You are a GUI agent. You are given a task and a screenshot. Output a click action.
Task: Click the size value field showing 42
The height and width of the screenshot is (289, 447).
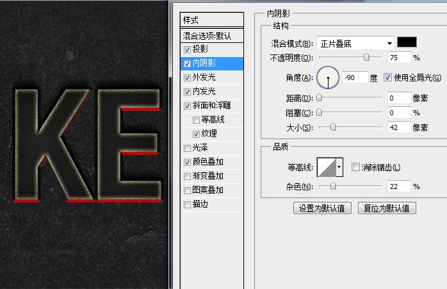pyautogui.click(x=400, y=128)
